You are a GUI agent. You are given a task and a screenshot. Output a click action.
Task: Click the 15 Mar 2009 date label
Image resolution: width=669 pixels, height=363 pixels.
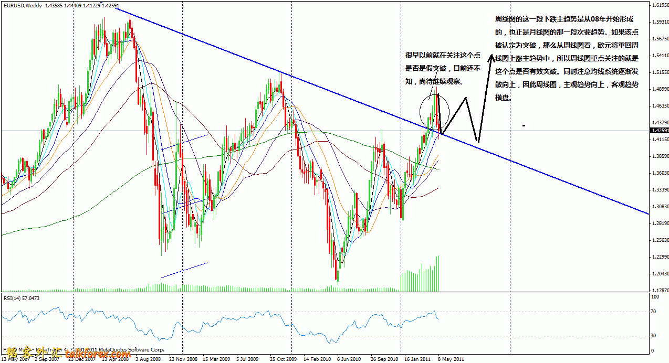tap(216, 360)
